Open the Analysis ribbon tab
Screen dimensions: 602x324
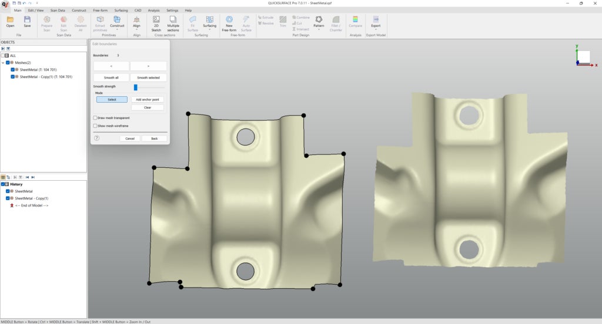[x=153, y=11]
